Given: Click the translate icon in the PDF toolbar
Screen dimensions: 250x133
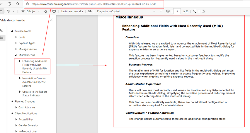Looking at the screenshot, I should coord(90,11).
